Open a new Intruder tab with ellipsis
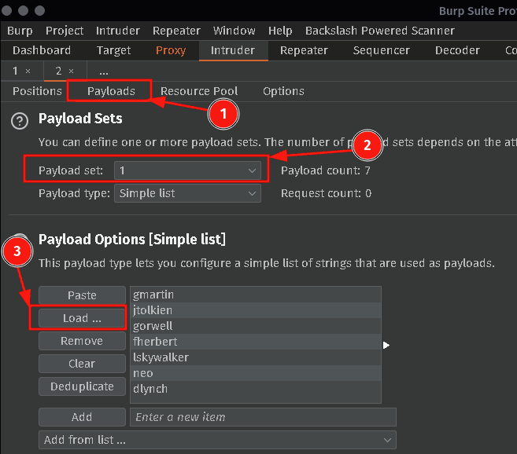 tap(104, 71)
